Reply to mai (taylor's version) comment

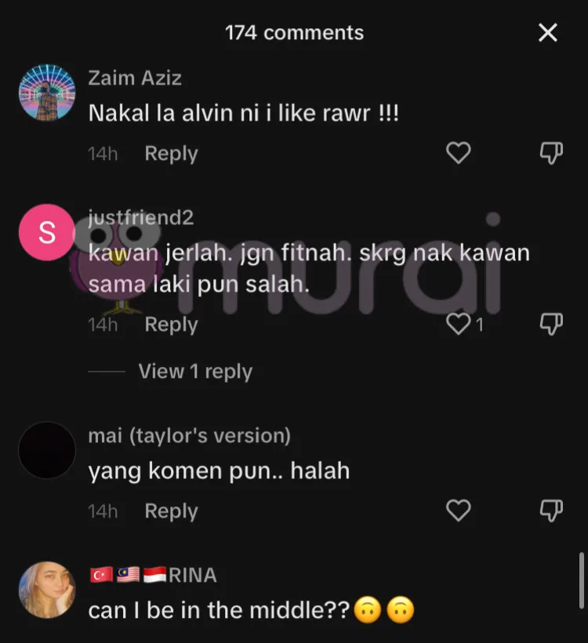pos(171,511)
